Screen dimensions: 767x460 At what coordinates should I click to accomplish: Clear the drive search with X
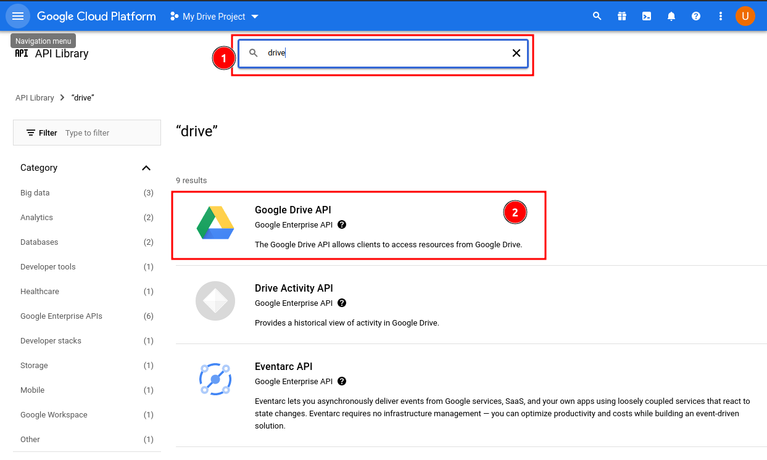point(516,53)
